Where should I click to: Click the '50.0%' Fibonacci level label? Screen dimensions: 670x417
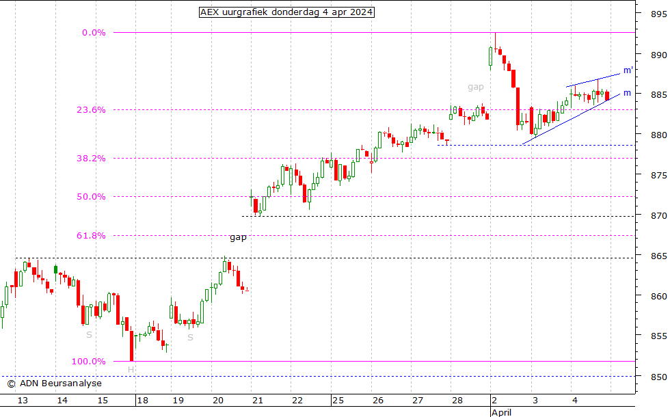click(x=91, y=197)
